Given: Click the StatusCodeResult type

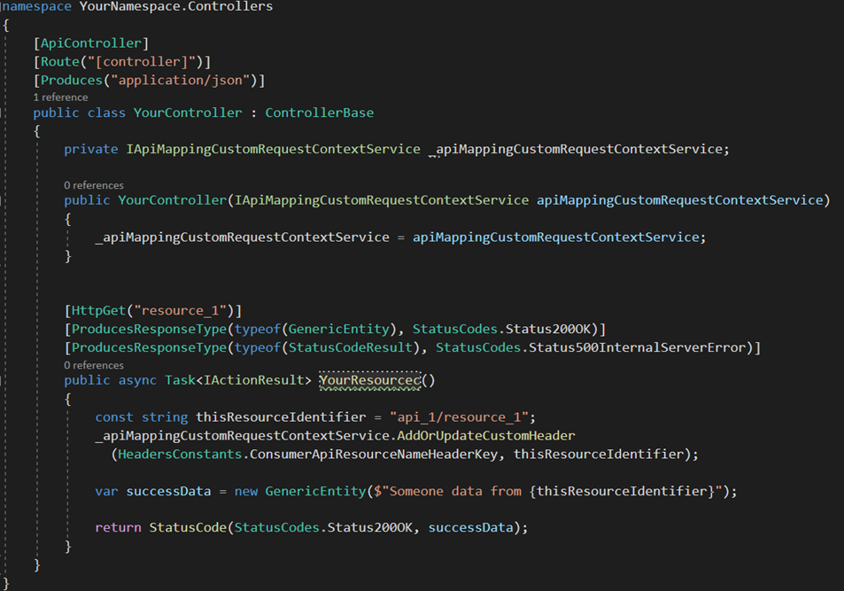Looking at the screenshot, I should [351, 348].
